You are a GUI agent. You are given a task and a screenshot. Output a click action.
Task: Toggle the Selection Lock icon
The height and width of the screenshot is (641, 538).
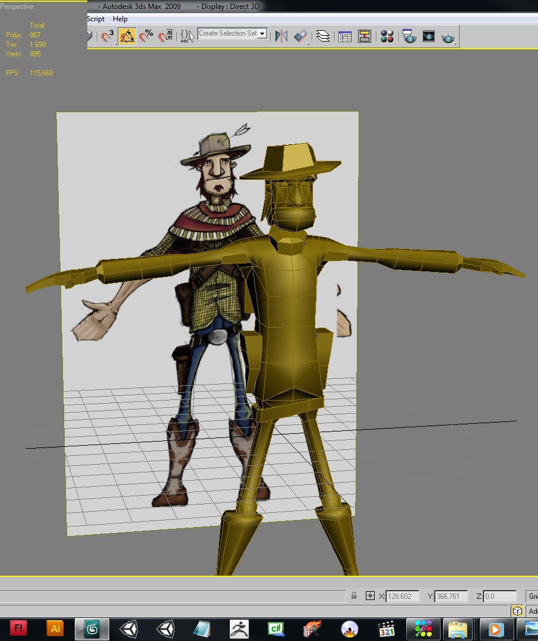click(354, 596)
